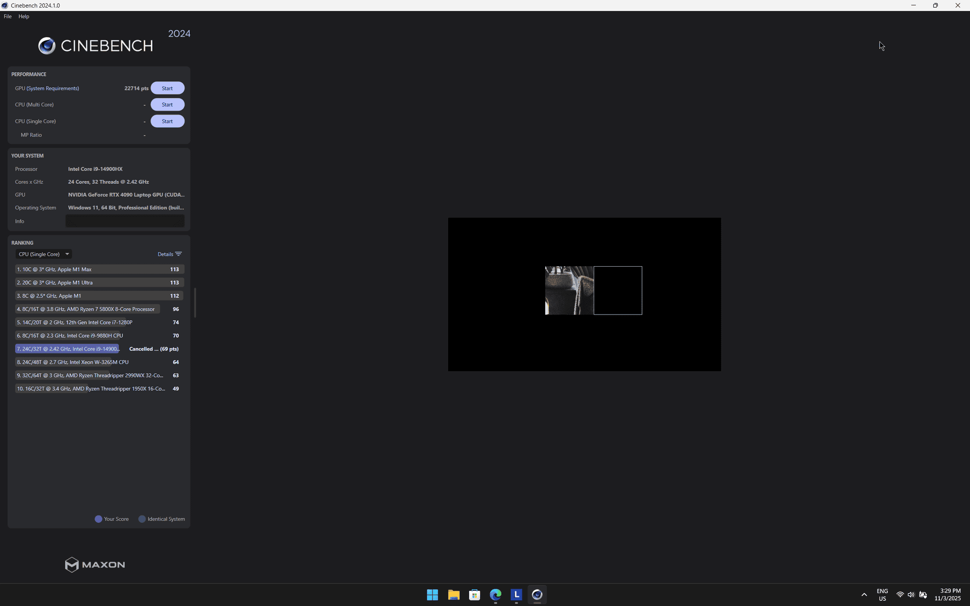Select Intel Core i9-9880H ranking row
The height and width of the screenshot is (606, 970).
pos(100,335)
